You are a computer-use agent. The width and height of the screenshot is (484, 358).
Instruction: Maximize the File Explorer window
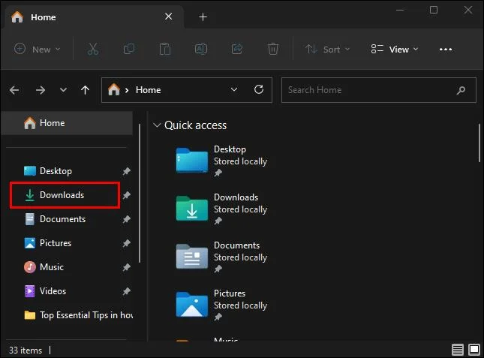[434, 11]
